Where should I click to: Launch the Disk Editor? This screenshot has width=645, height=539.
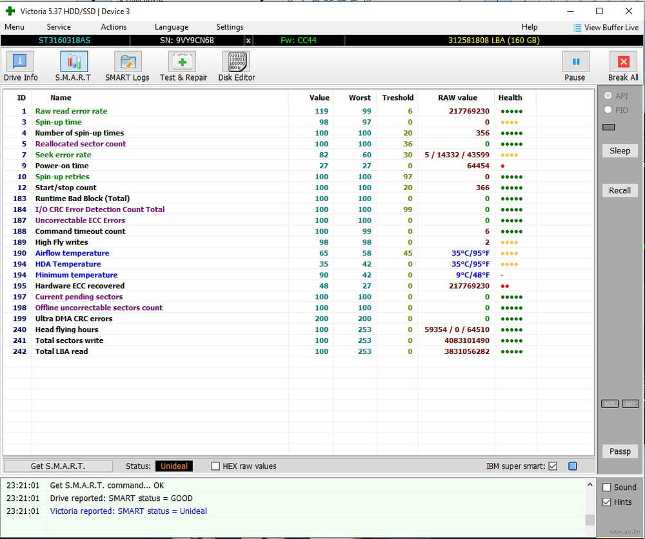(236, 66)
